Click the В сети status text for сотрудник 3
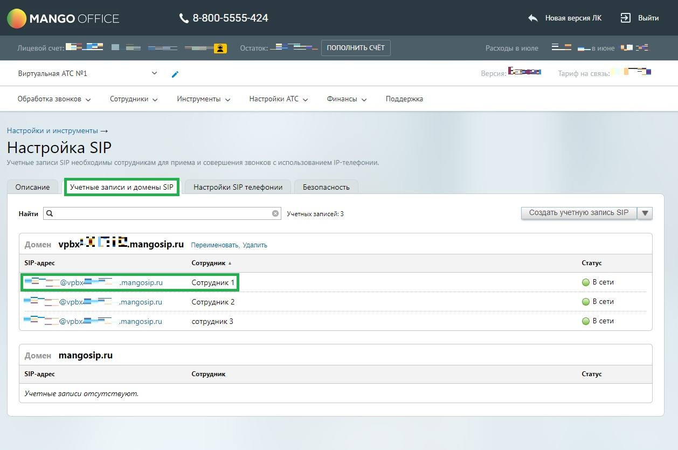The height and width of the screenshot is (450, 678). pyautogui.click(x=603, y=321)
